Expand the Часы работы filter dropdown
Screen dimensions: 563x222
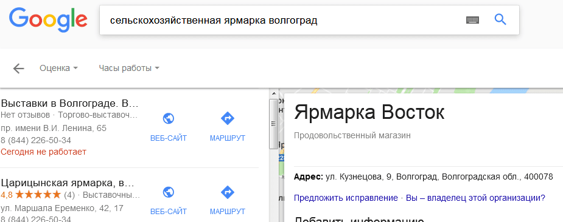tap(129, 68)
